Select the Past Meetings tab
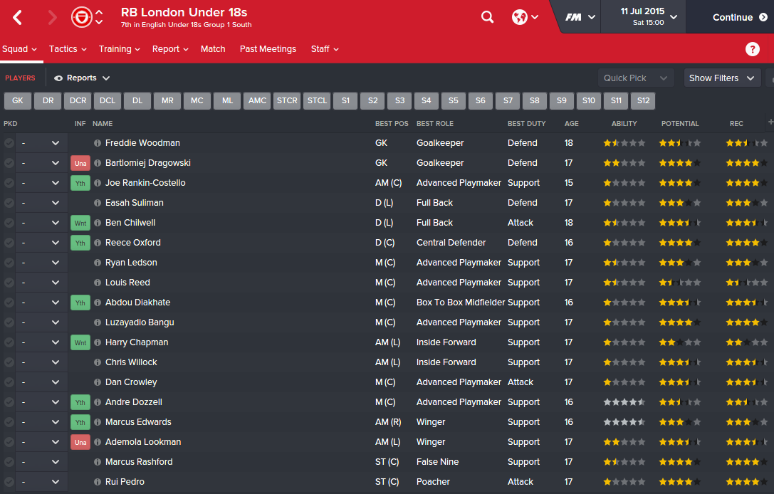This screenshot has width=774, height=494. [268, 49]
